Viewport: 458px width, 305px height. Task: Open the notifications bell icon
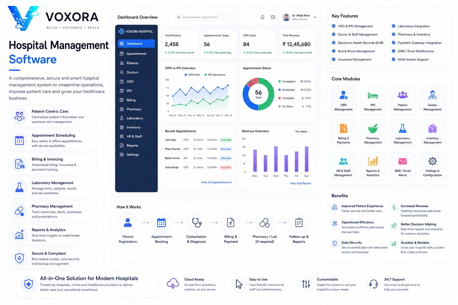[x=262, y=17]
